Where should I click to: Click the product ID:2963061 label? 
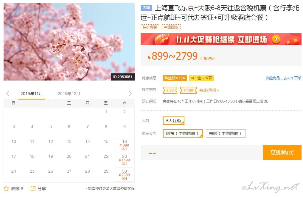(x=122, y=77)
